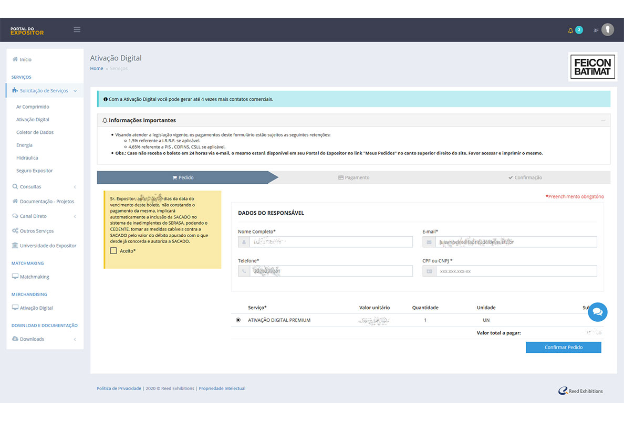This screenshot has height=421, width=624.
Task: Open Seguro Expositor in the sidebar
Action: pos(34,170)
